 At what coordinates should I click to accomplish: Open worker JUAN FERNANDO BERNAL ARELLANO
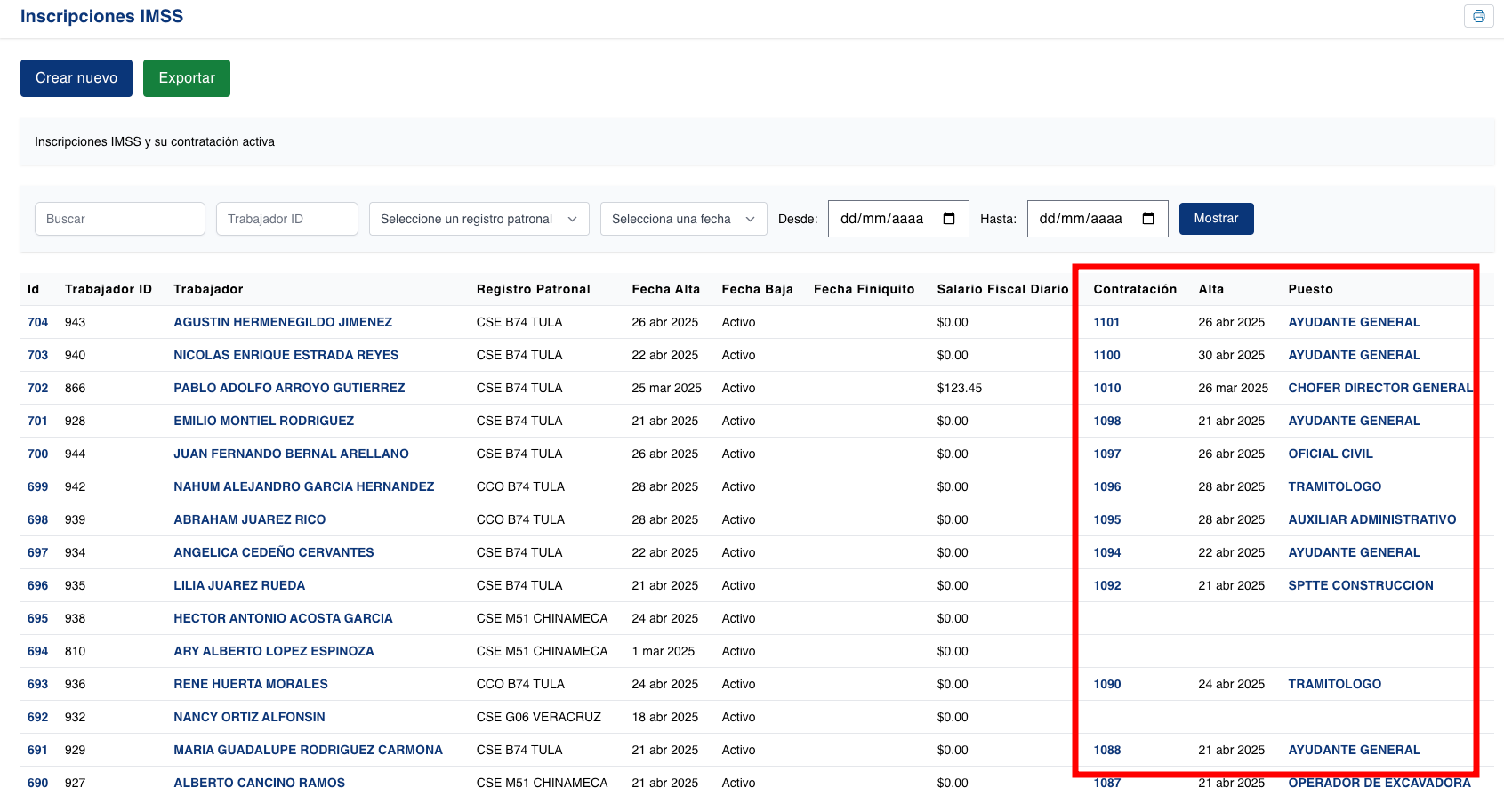291,454
